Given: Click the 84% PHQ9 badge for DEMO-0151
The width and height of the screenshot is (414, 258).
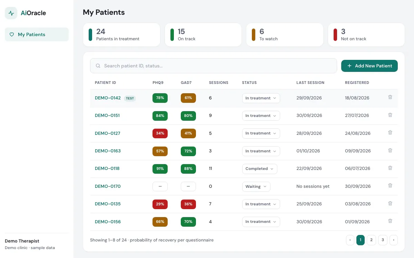Looking at the screenshot, I should 160,116.
